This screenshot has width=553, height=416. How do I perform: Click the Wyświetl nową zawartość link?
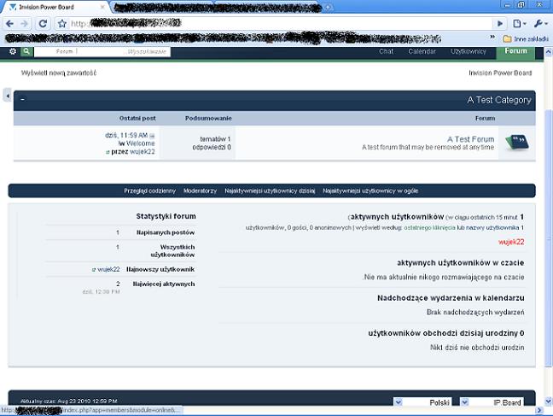pyautogui.click(x=58, y=73)
